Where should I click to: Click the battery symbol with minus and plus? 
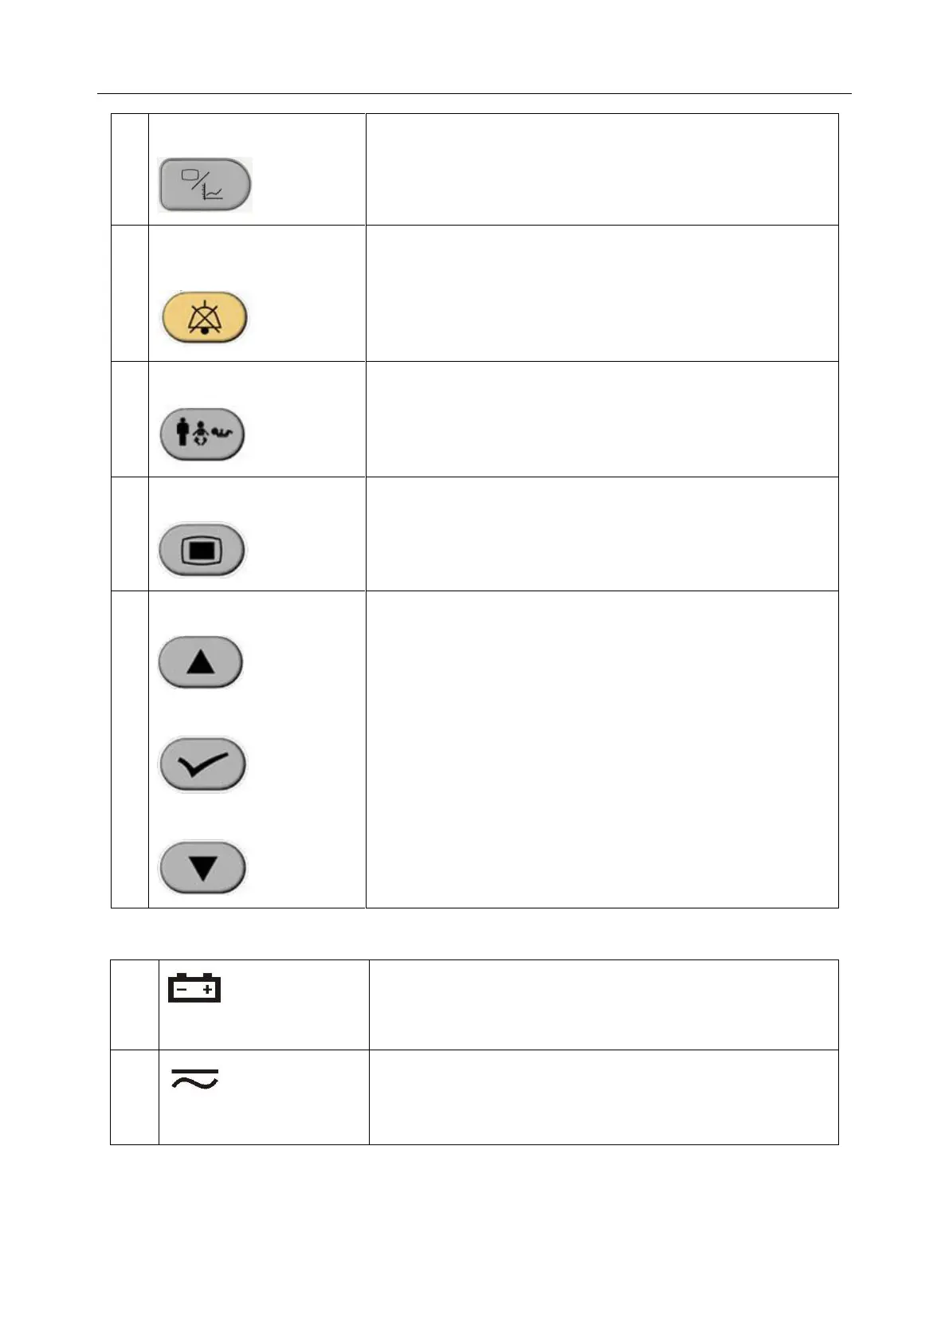pyautogui.click(x=194, y=987)
